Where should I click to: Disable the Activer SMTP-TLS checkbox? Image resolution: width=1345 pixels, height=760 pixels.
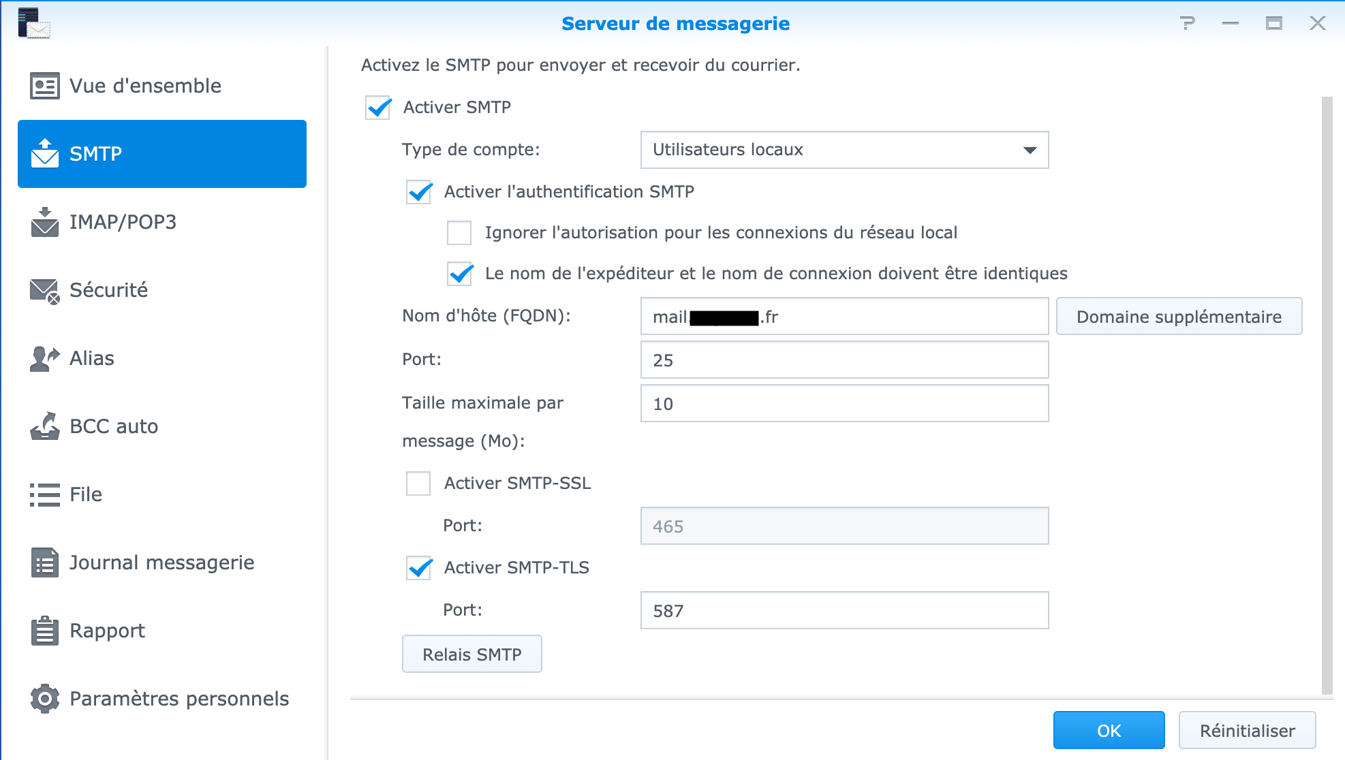point(419,568)
